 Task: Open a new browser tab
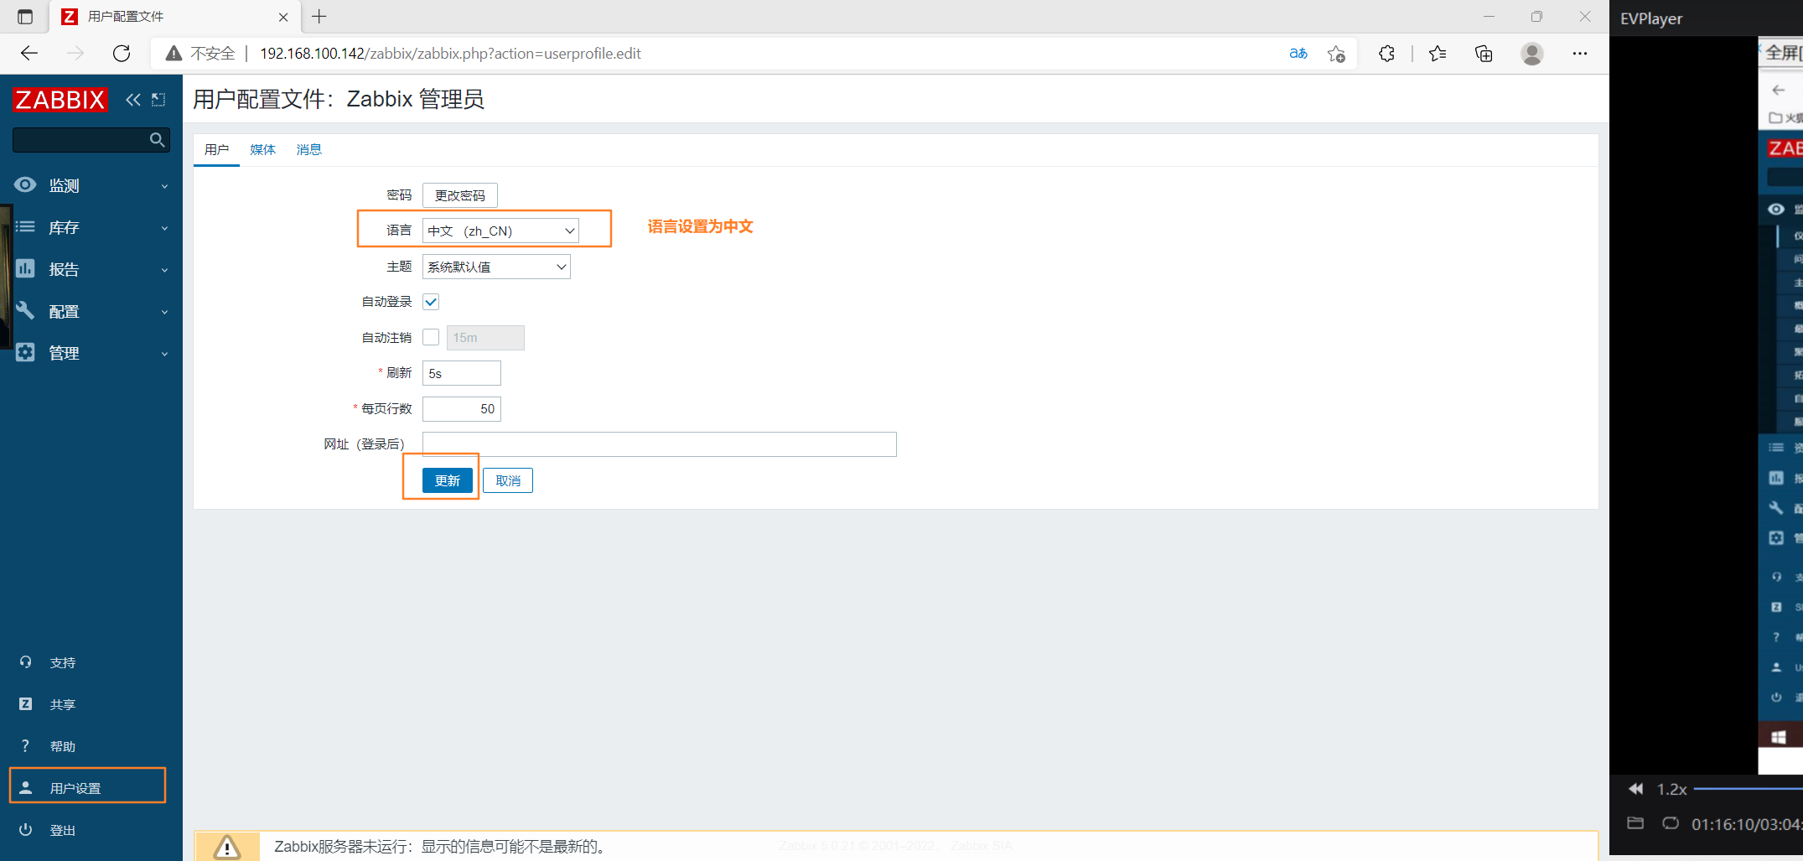(319, 17)
